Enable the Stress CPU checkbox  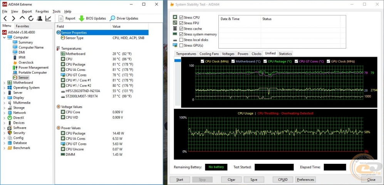click(x=181, y=17)
